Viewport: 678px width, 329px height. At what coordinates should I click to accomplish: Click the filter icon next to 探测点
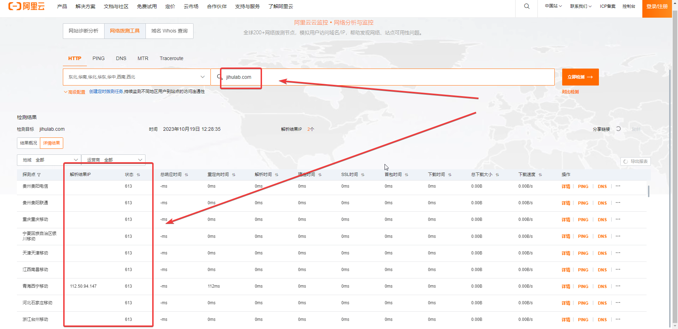tap(39, 175)
